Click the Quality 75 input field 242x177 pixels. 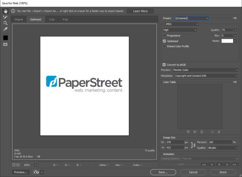pyautogui.click(x=227, y=30)
